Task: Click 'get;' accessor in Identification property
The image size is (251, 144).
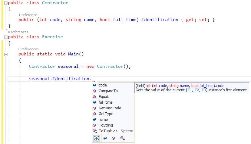Action: pos(191,20)
